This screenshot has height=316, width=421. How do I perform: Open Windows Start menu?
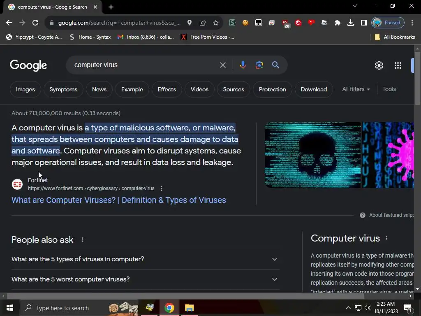(x=10, y=308)
